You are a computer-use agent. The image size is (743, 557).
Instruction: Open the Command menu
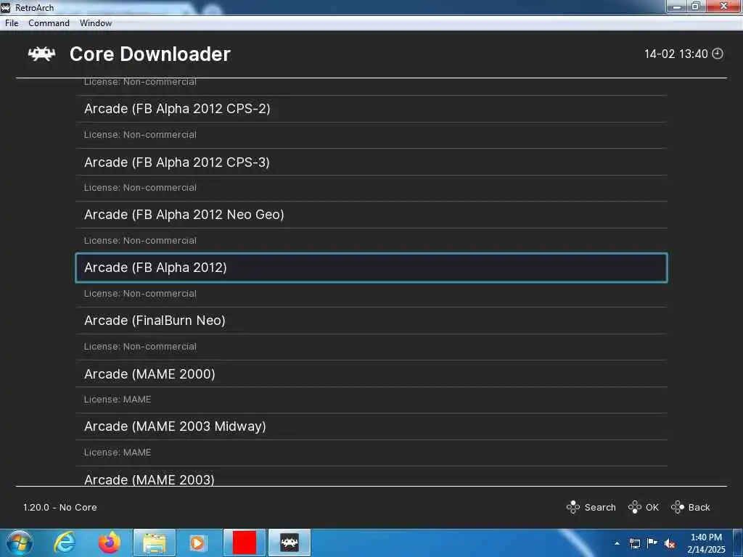point(49,23)
